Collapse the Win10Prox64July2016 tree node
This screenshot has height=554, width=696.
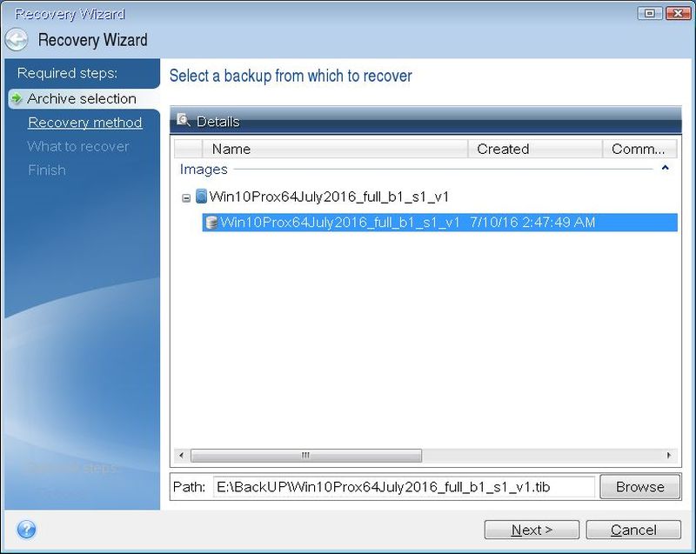(186, 197)
